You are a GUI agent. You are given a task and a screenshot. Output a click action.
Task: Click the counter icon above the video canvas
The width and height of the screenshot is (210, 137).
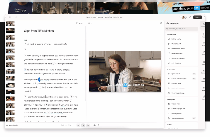tap(161, 23)
